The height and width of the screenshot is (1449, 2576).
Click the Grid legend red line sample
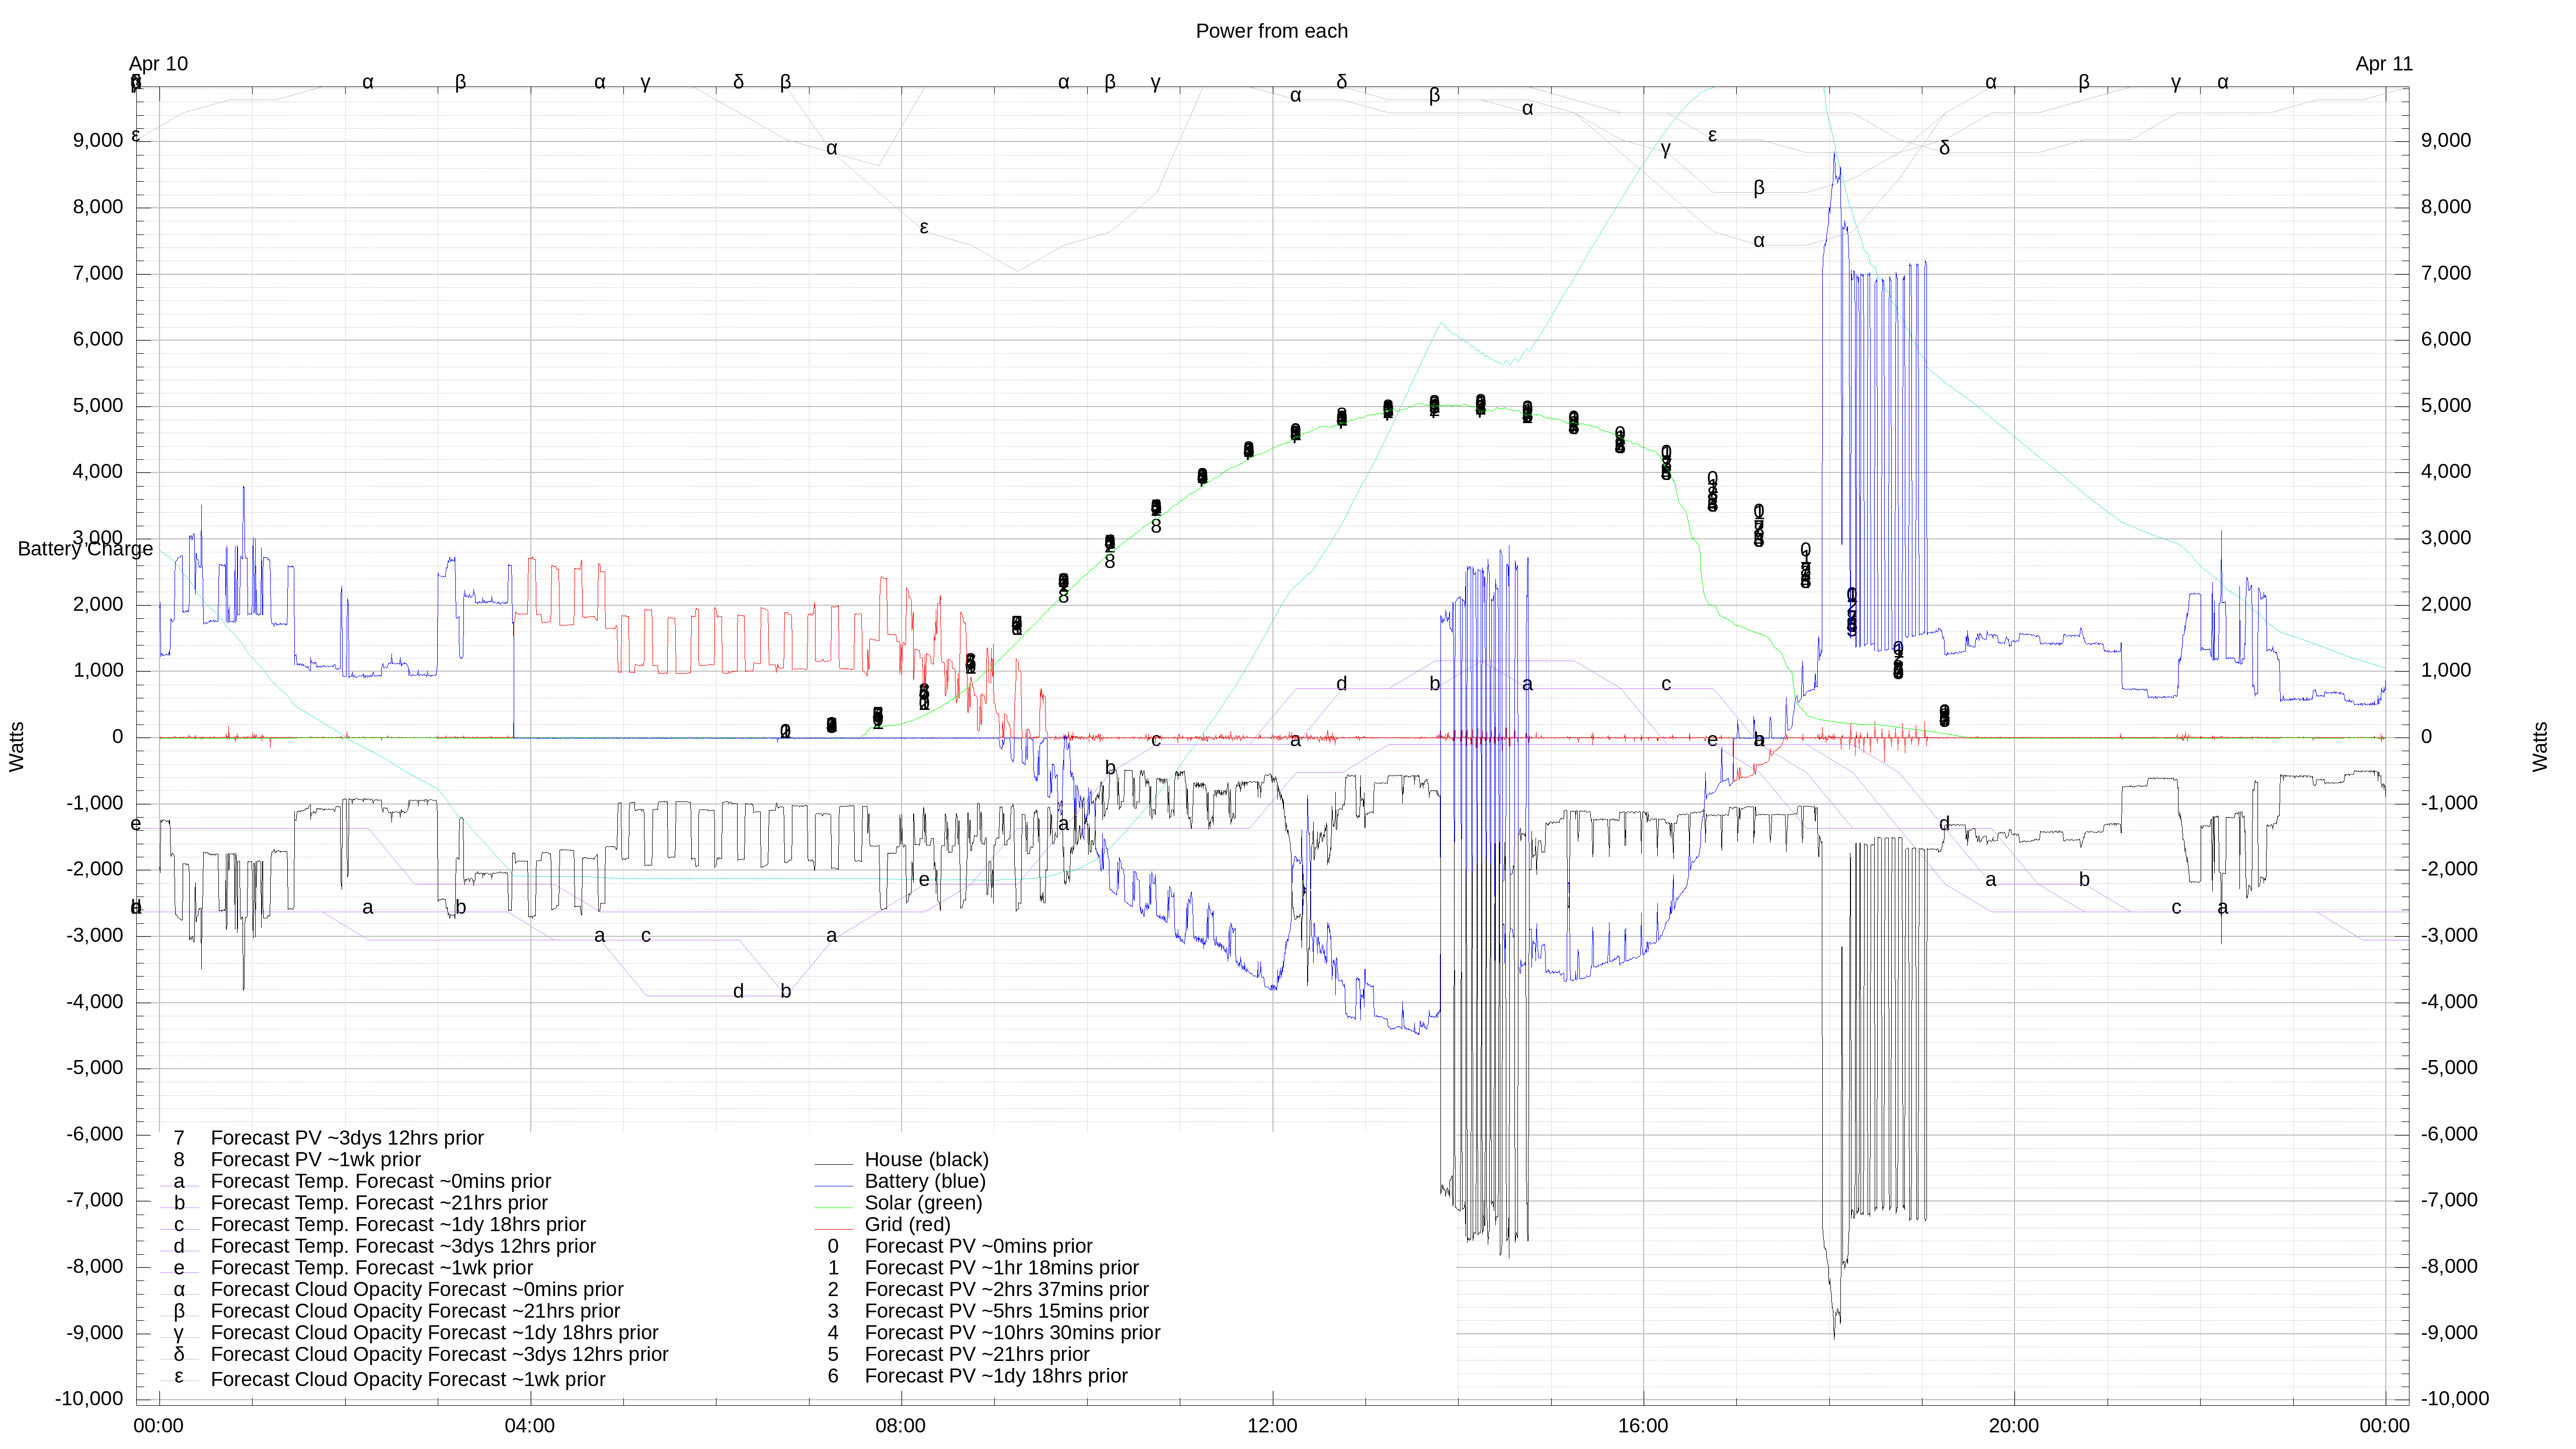click(833, 1229)
